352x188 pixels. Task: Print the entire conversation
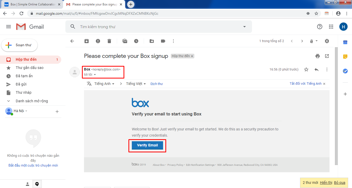click(x=318, y=56)
